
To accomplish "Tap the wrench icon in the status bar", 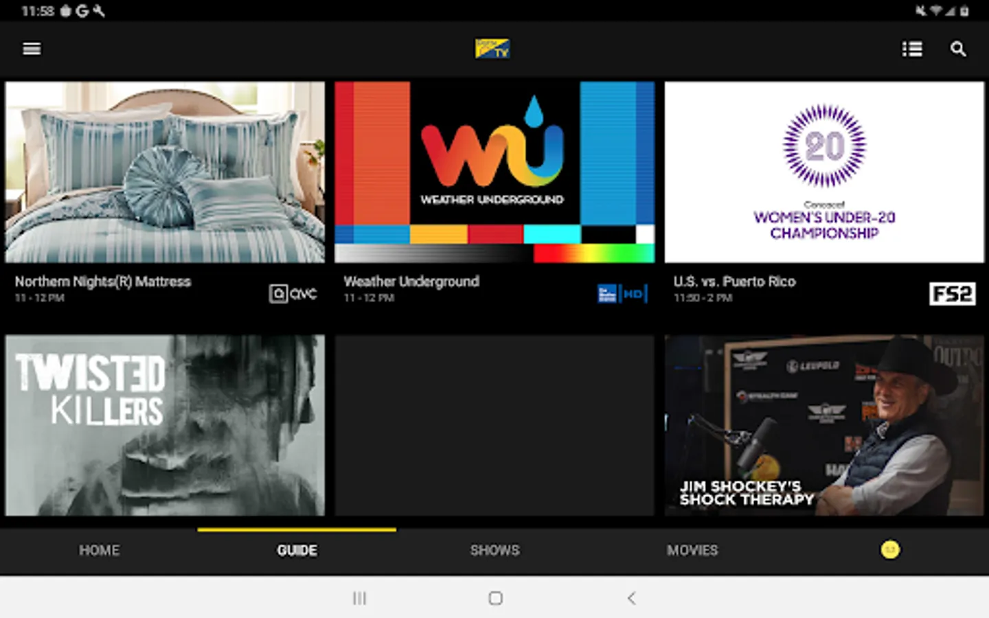I will tap(99, 11).
